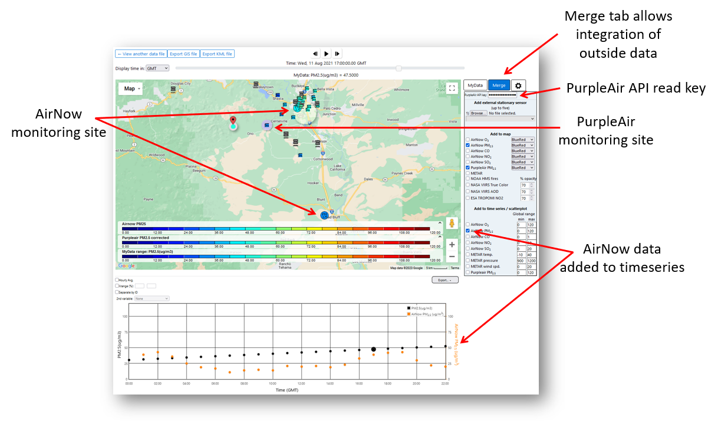
Task: Open settings via the gear icon
Action: 519,86
